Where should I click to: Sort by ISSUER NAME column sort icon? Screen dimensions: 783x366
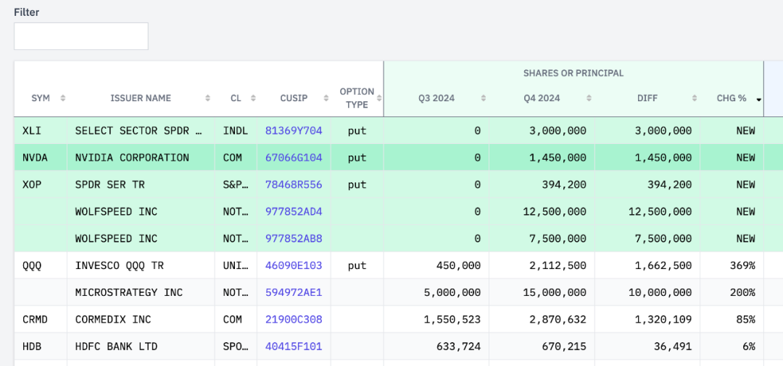pyautogui.click(x=208, y=98)
